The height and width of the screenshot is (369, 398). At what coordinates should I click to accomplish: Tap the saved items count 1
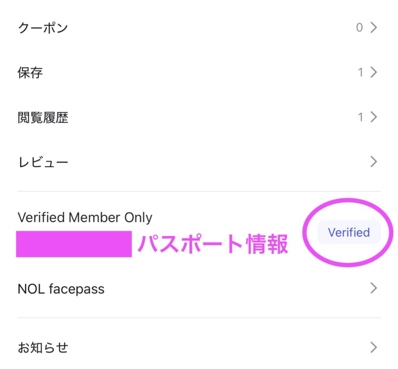pyautogui.click(x=360, y=73)
